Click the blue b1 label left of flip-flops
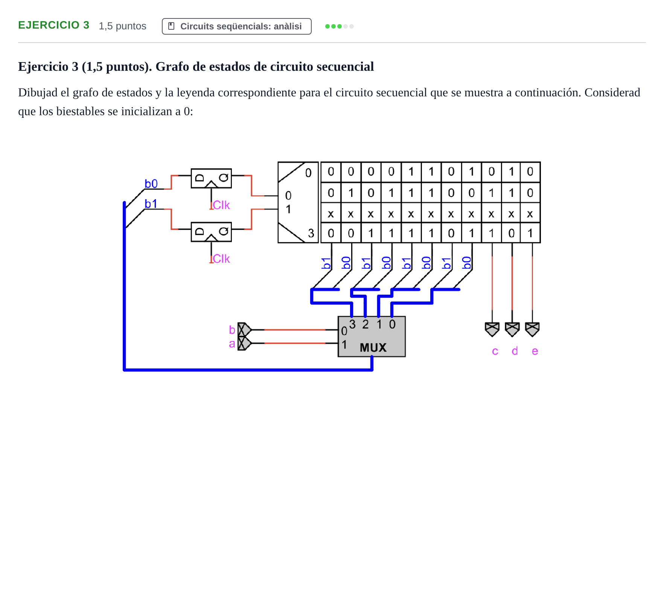 (x=151, y=204)
